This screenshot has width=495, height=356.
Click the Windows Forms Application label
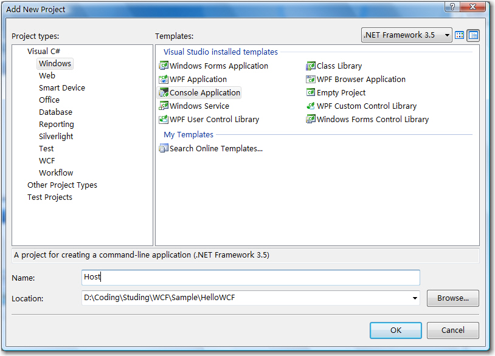pos(219,66)
